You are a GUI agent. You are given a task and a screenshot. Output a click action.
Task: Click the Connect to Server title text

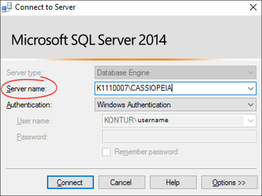45,7
